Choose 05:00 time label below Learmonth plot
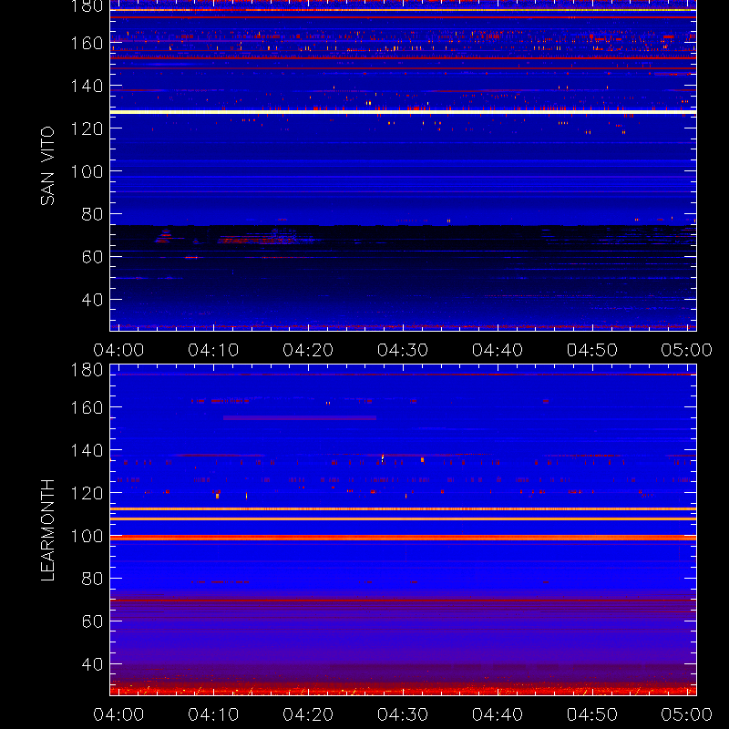 (x=687, y=714)
